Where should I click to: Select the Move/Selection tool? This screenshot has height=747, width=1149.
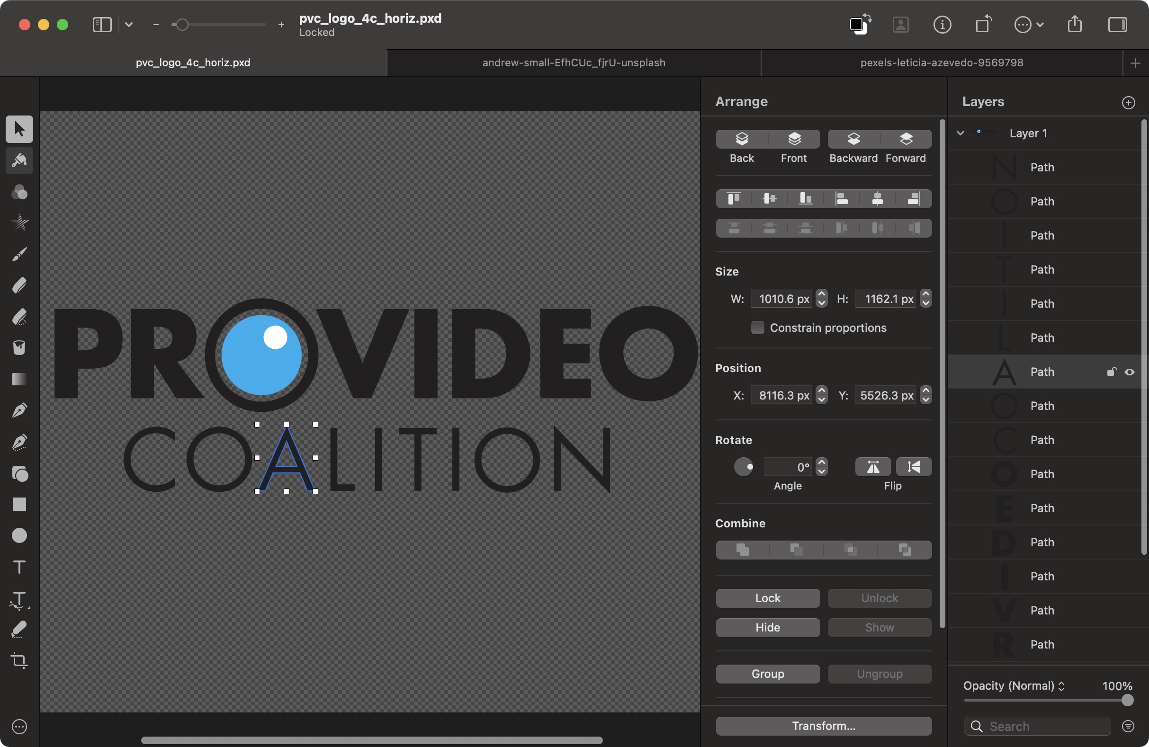(x=18, y=129)
